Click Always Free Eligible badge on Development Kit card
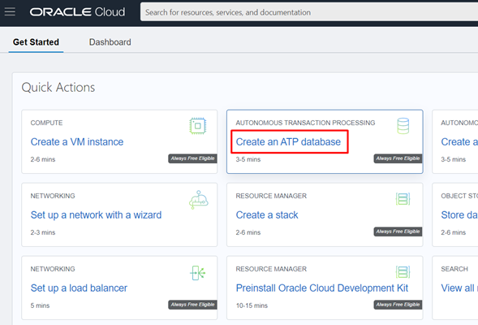Screen dimensions: 478x325 pos(398,305)
